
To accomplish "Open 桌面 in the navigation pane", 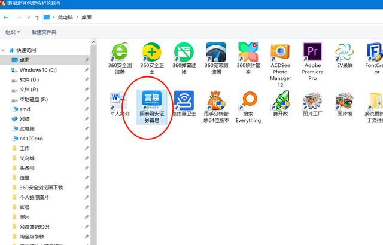I will (25, 60).
